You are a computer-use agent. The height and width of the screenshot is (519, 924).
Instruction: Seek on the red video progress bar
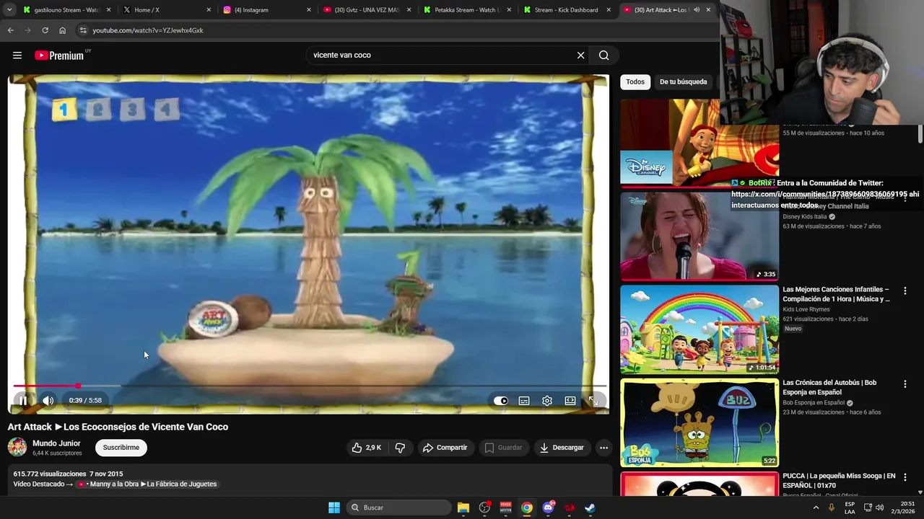pos(309,386)
